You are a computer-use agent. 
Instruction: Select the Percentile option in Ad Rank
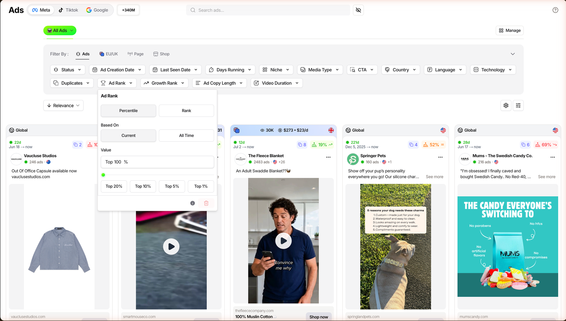point(128,111)
